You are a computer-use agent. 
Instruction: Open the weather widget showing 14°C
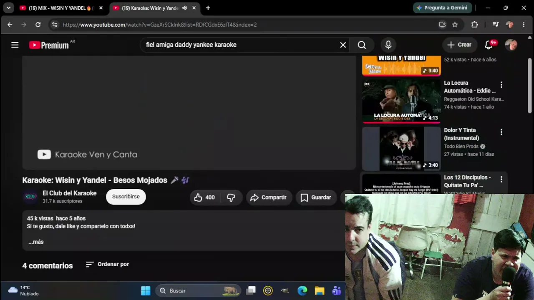tap(24, 290)
